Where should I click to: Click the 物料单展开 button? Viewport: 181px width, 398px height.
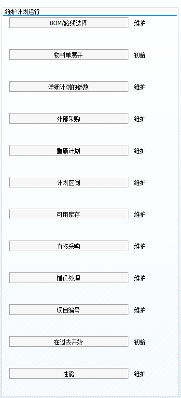click(69, 55)
